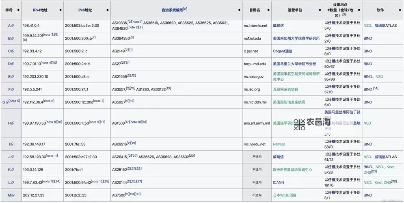The height and width of the screenshot is (203, 404).
Task: Open the 美国国防信息系统局 operator link
Action: [x=289, y=102]
